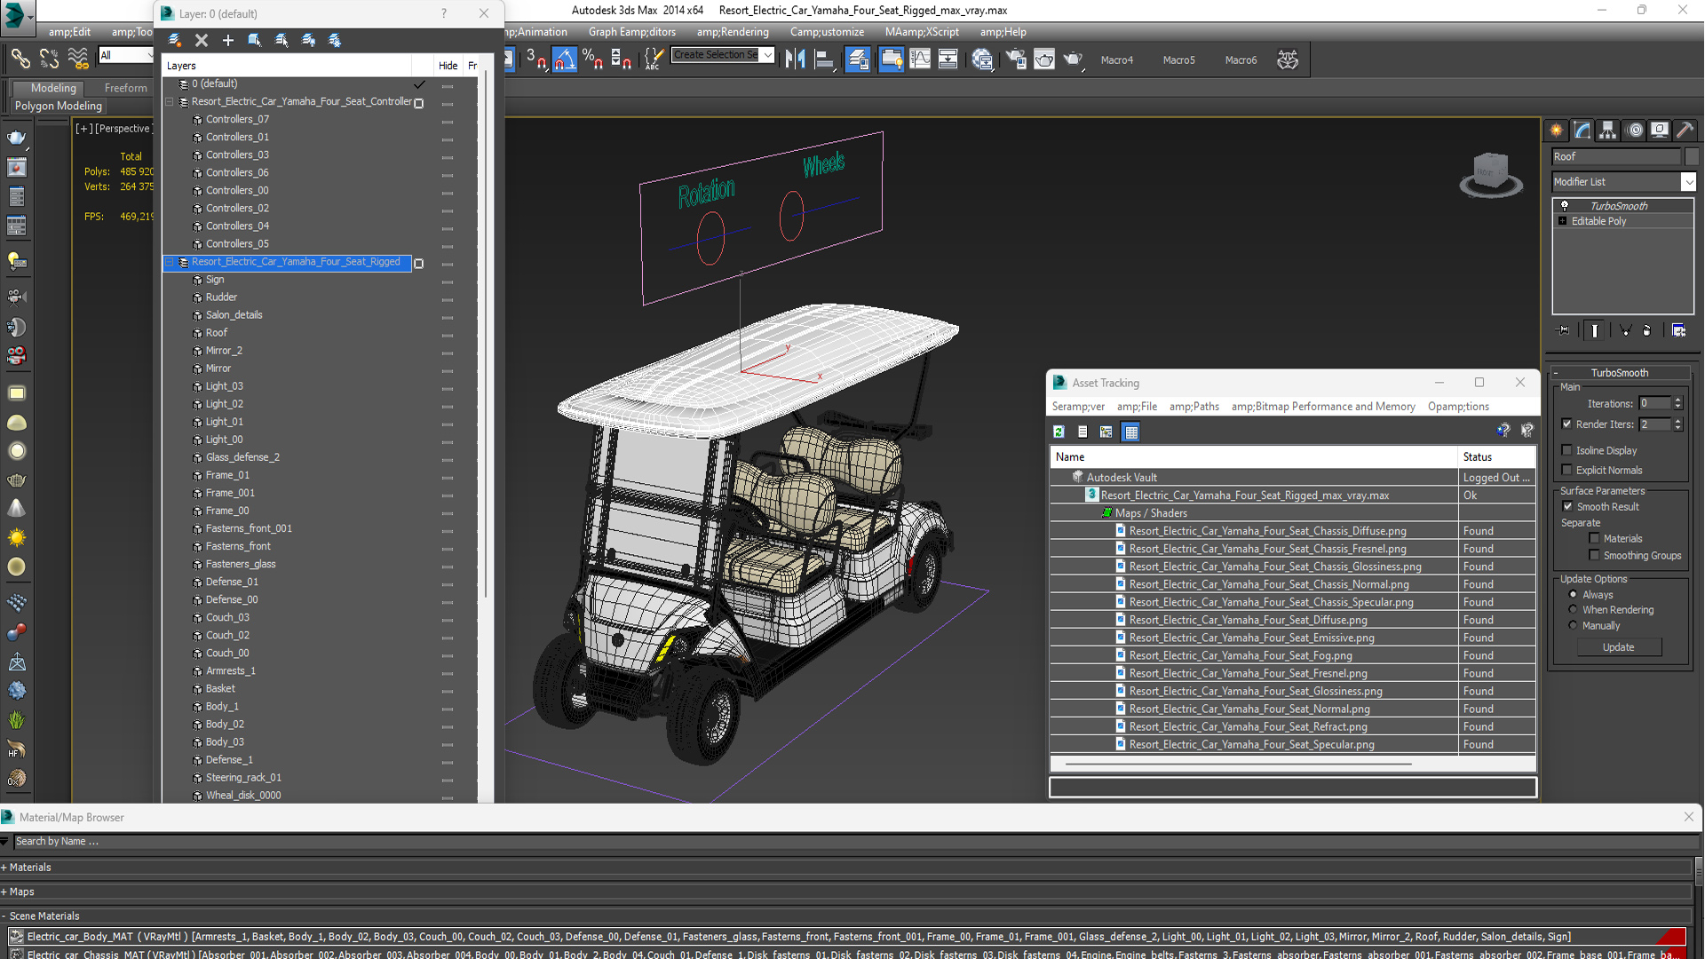This screenshot has width=1705, height=959.
Task: Switch to the Freeform ribbon tab
Action: click(125, 88)
